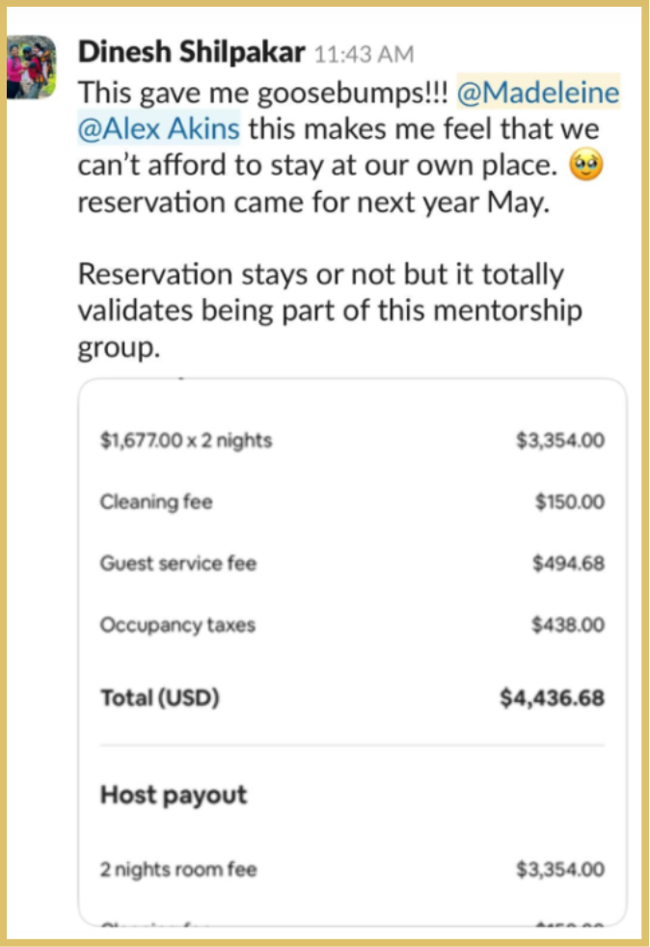Screen dimensions: 650x947
Task: Click the $494.68 amount
Action: [569, 563]
